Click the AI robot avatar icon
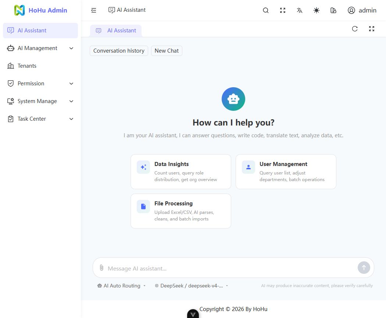This screenshot has height=318, width=386. click(233, 99)
